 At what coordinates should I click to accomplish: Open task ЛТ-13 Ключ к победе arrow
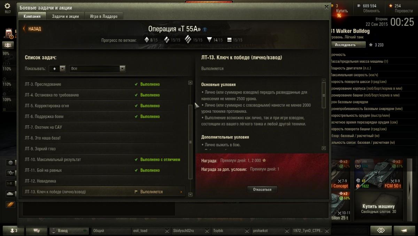tap(181, 192)
